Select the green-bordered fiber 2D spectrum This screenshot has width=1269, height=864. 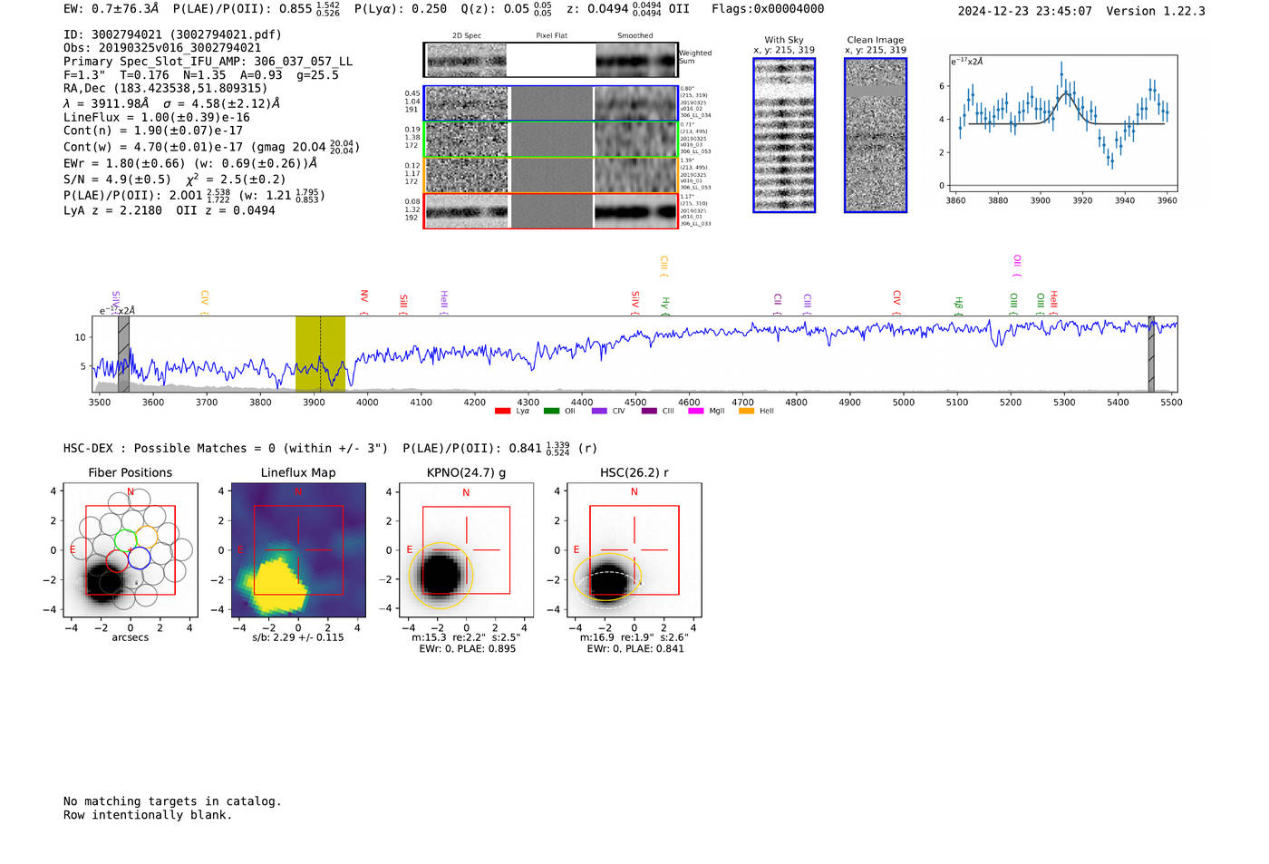click(x=551, y=140)
